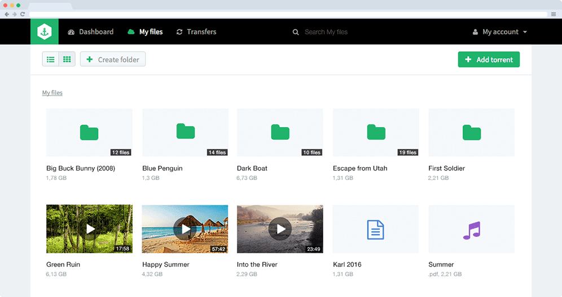Open the Transfers tab
The height and width of the screenshot is (297, 562).
pyautogui.click(x=196, y=32)
